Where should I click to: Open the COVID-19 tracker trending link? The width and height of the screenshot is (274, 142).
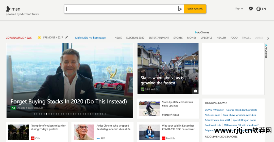(214, 110)
